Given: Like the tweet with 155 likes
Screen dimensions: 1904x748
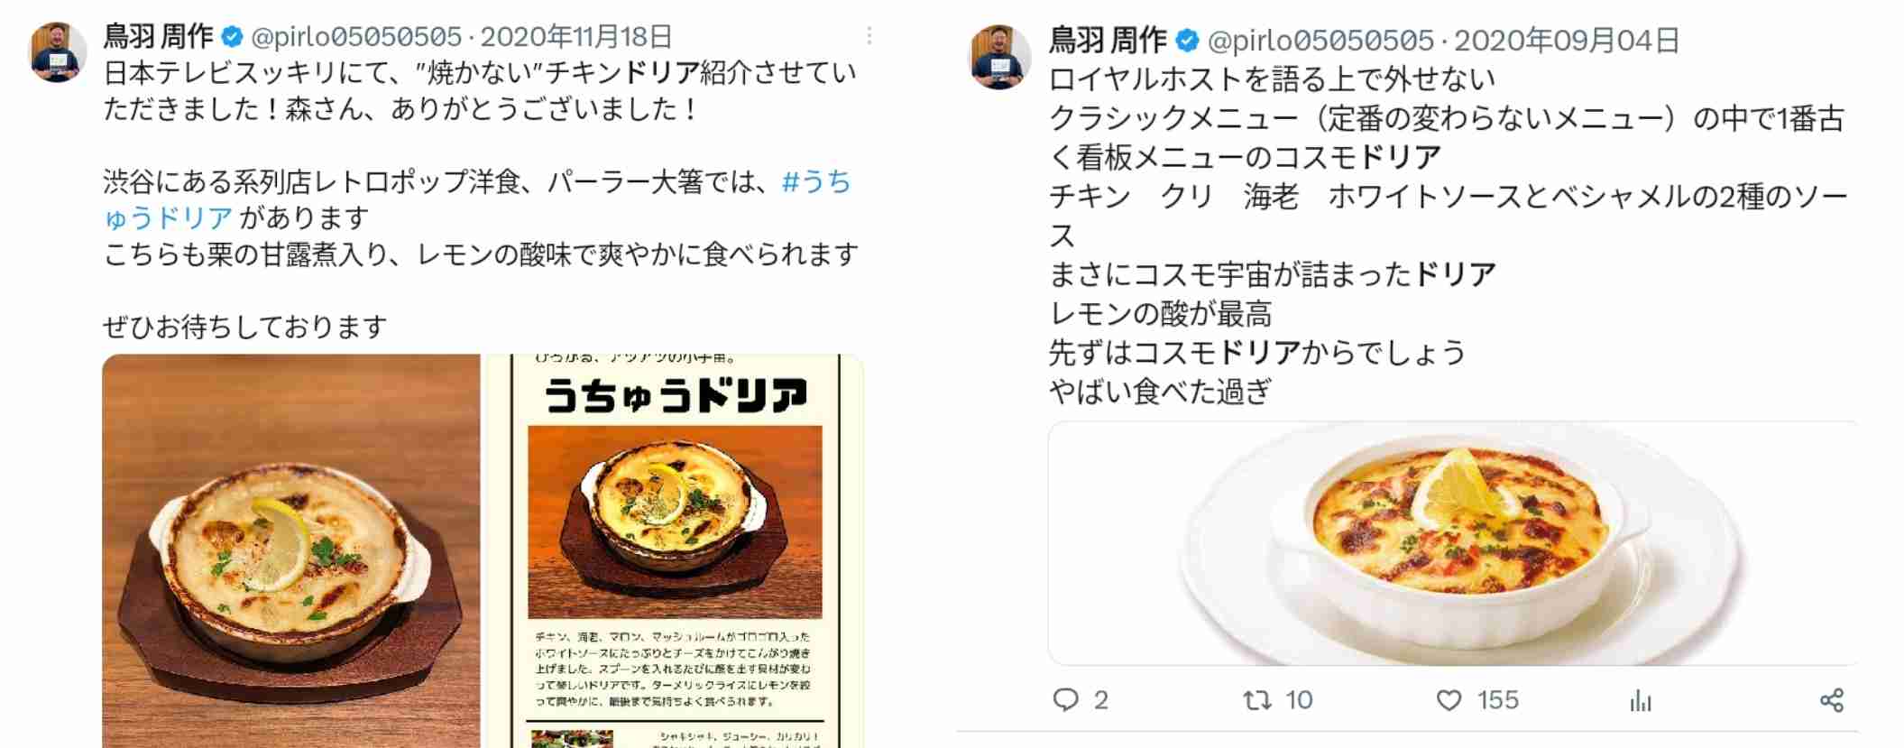Looking at the screenshot, I should [1449, 700].
